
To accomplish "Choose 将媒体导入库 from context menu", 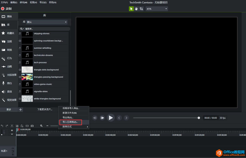I will [x=74, y=108].
